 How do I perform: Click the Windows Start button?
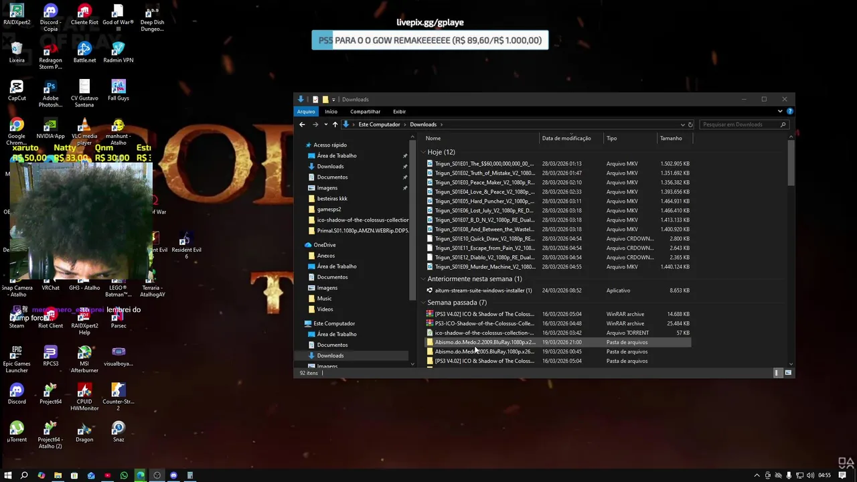point(8,475)
